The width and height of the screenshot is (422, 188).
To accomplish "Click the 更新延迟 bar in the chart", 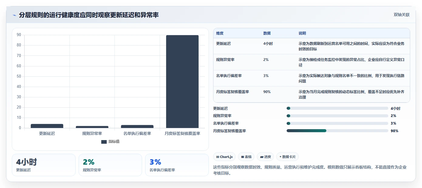I will coord(47,126).
